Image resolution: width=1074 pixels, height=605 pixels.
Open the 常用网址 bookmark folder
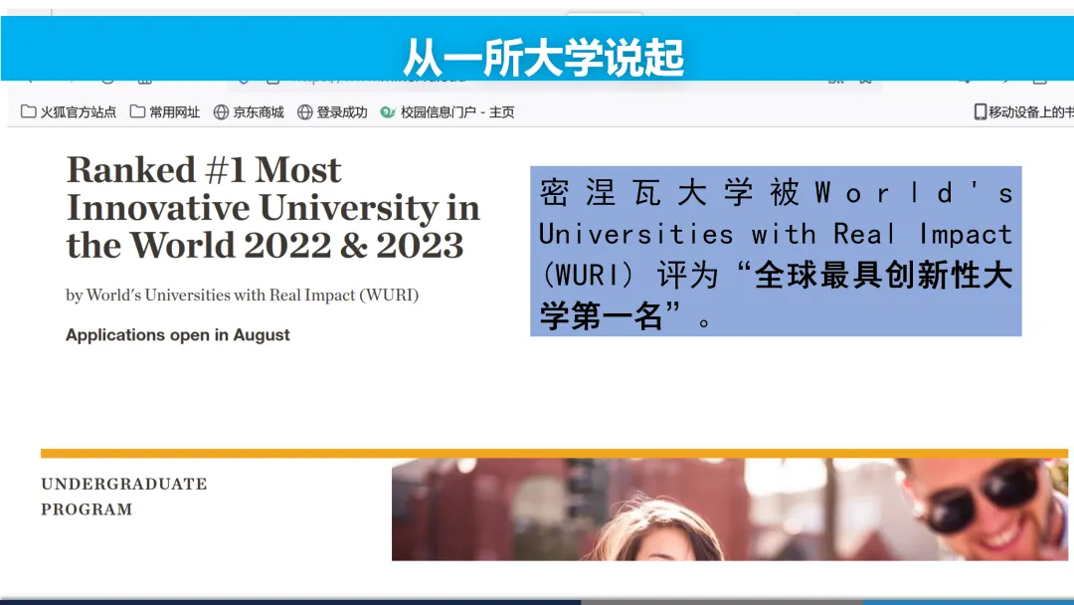[x=165, y=111]
